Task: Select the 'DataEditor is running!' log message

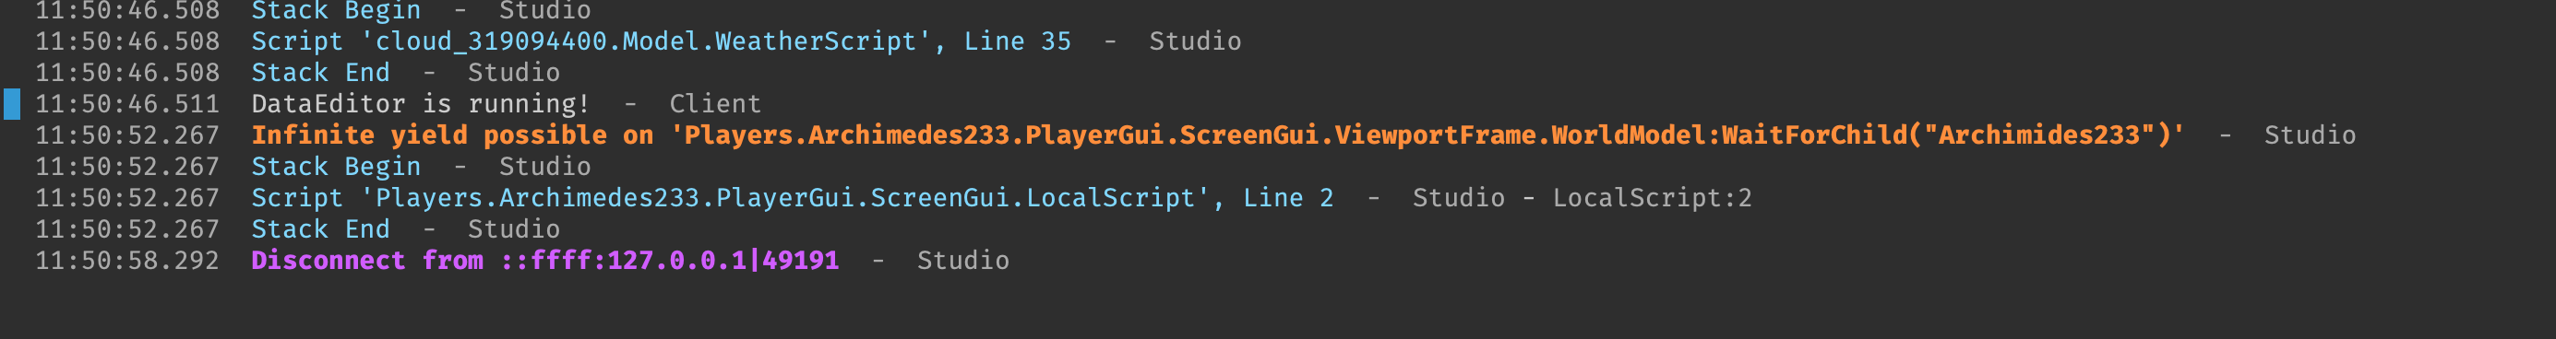Action: point(421,104)
